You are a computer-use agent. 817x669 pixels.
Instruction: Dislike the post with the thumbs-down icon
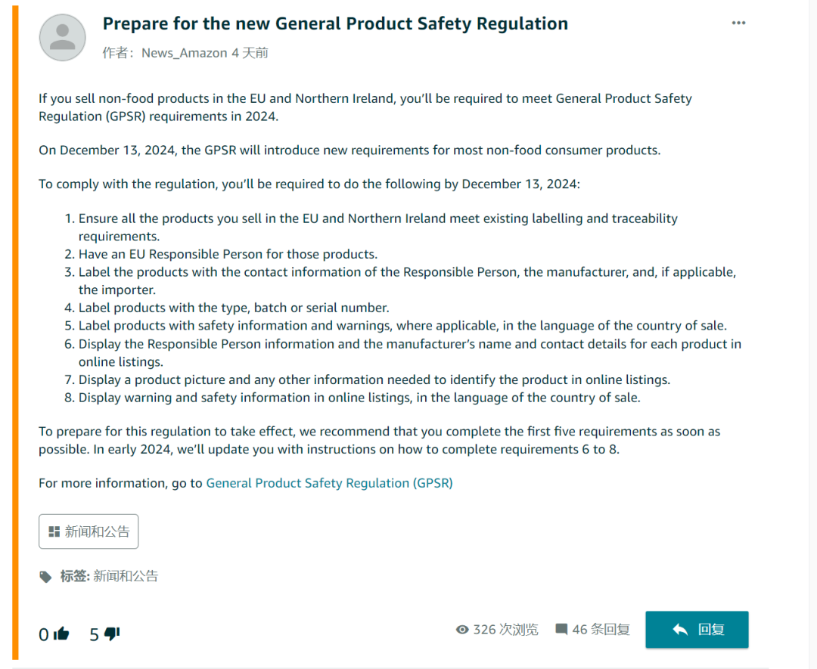(x=112, y=633)
